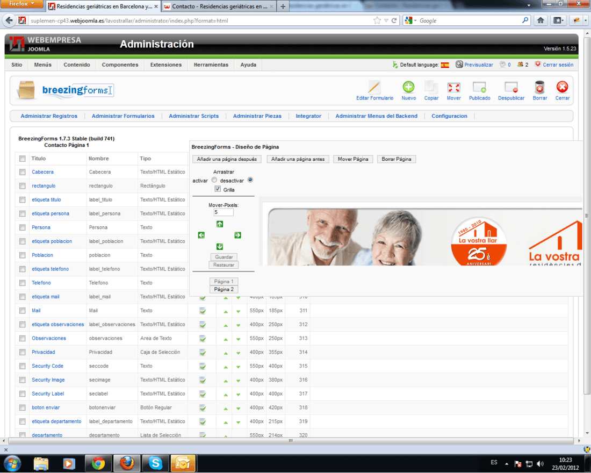Bookmark page with the star icon
Image resolution: width=591 pixels, height=473 pixels.
[377, 20]
